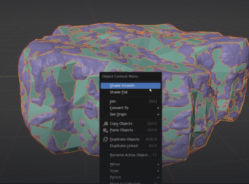The image size is (249, 184).
Task: Choose Move to Collection at menu bottom
Action: (125, 183)
